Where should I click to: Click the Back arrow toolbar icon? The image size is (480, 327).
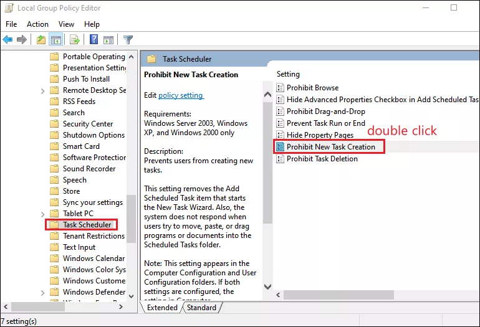(x=7, y=39)
